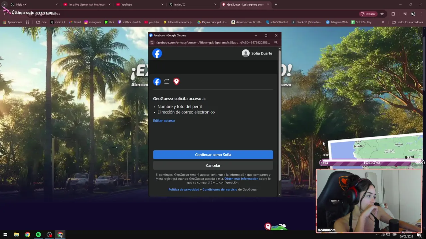Open the Sofia Duarte profile menu
This screenshot has width=426, height=239.
tap(257, 53)
